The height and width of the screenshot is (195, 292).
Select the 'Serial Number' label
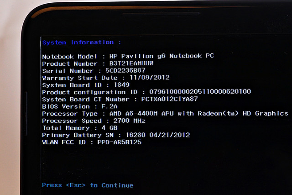coord(68,71)
